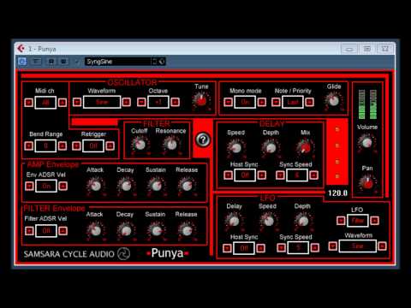Click the 120.0 tempo display
The image size is (411, 308).
pyautogui.click(x=337, y=193)
